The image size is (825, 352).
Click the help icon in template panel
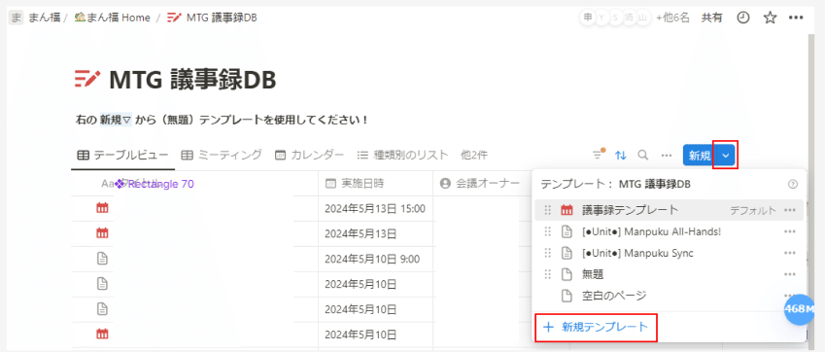(792, 184)
